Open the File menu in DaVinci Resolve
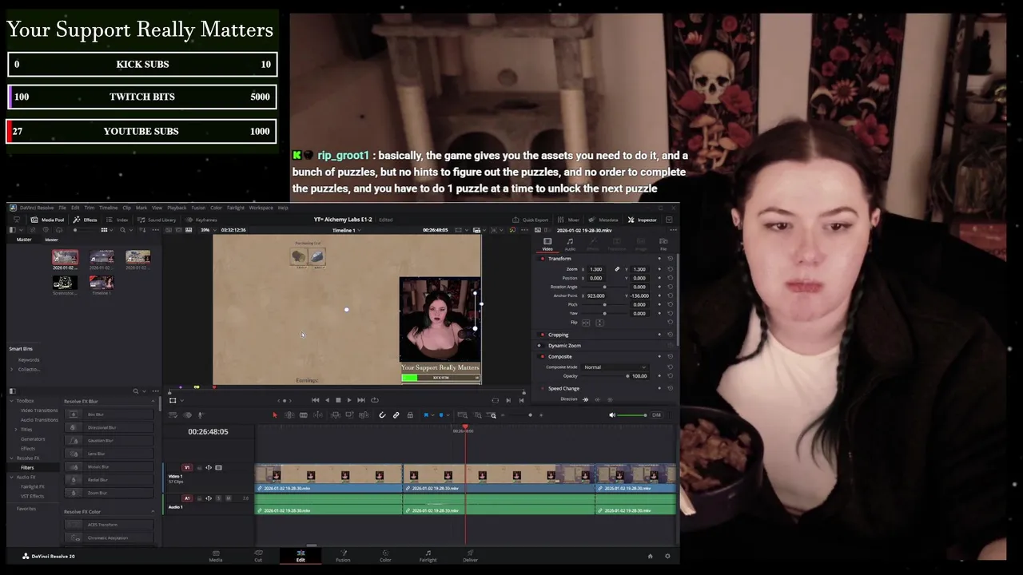1023x575 pixels. (62, 208)
